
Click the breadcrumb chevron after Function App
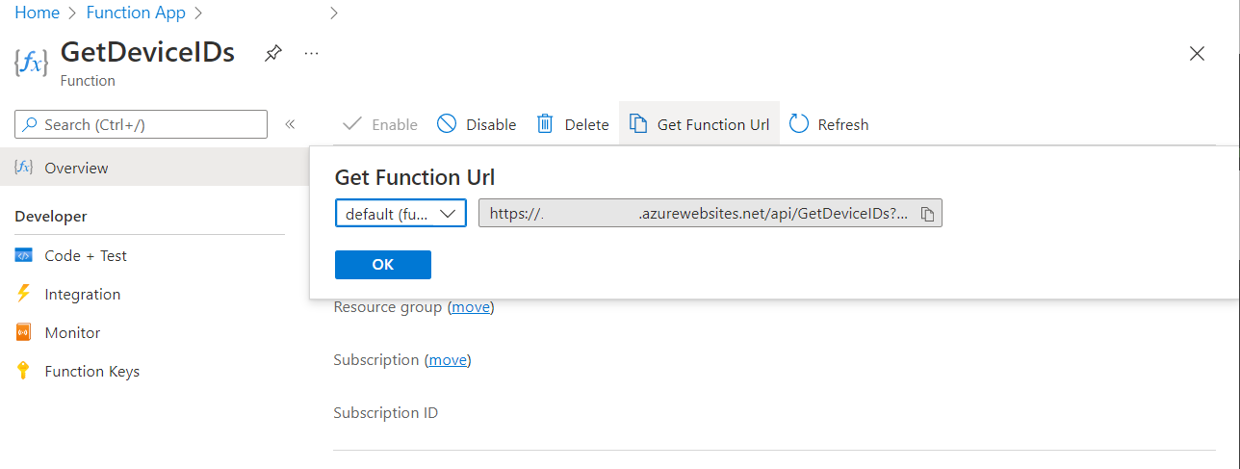(198, 13)
